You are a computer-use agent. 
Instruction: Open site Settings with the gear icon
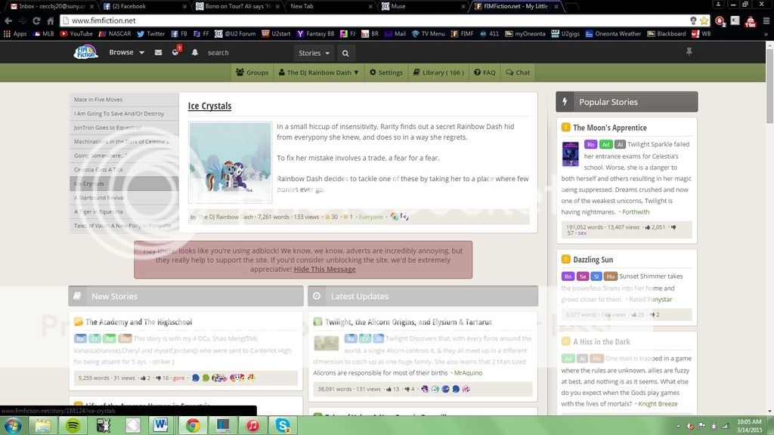[x=387, y=72]
